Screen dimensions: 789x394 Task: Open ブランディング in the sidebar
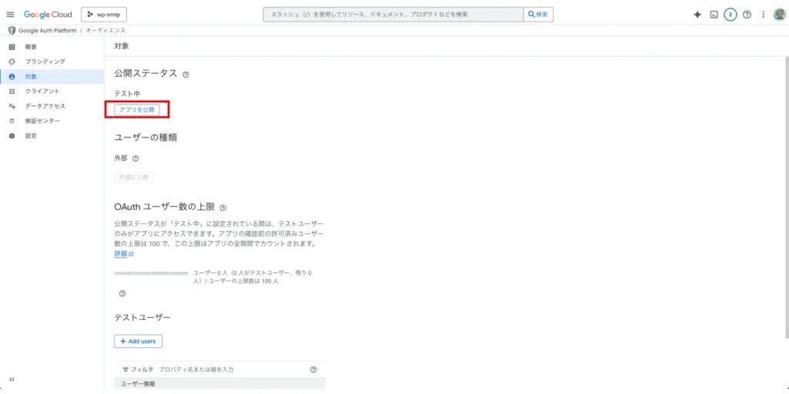pyautogui.click(x=45, y=62)
